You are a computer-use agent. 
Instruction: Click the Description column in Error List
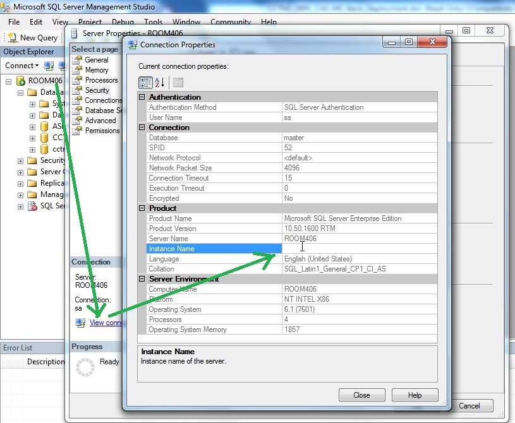point(45,362)
